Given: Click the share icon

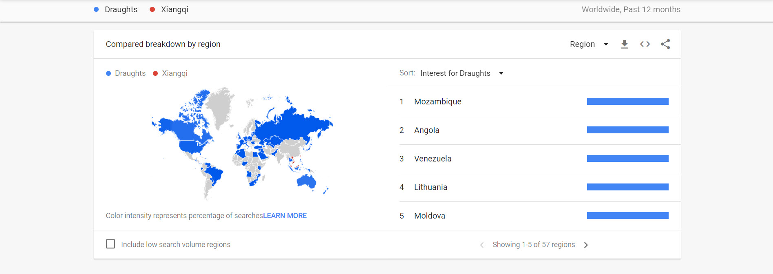Looking at the screenshot, I should [665, 44].
